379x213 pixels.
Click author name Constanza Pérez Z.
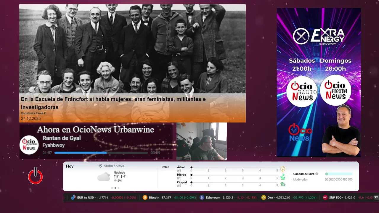point(33,113)
